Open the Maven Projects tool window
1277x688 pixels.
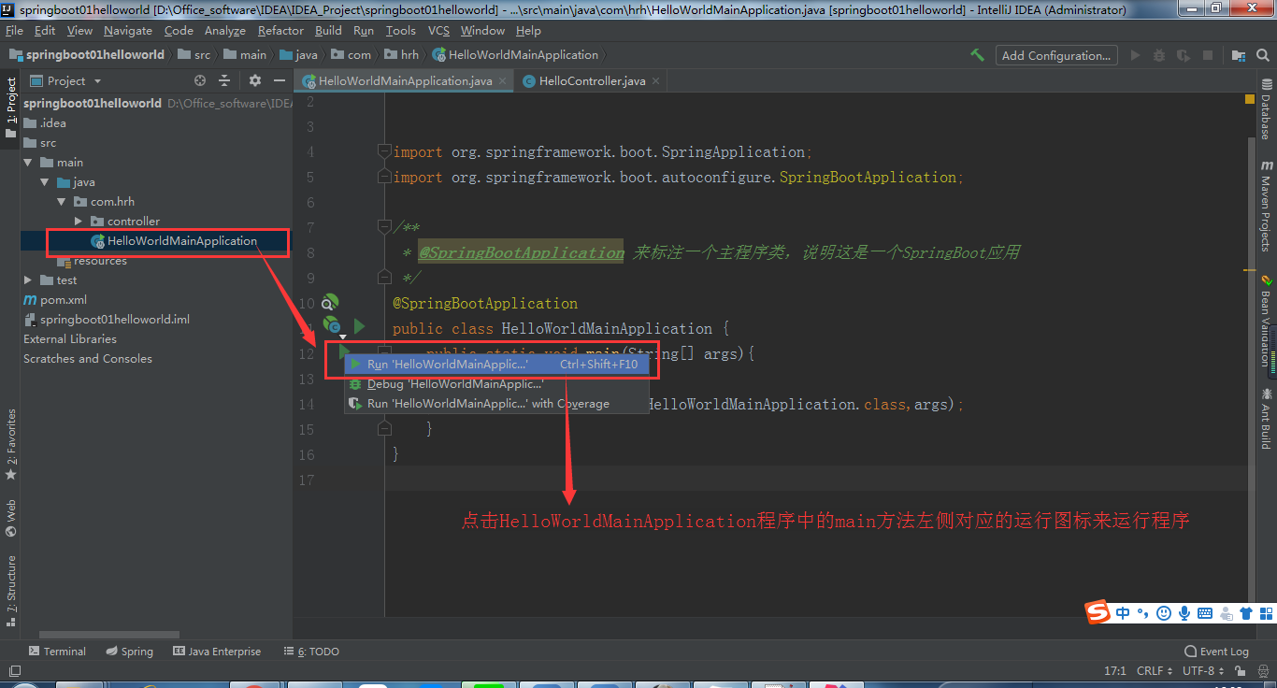coord(1266,206)
